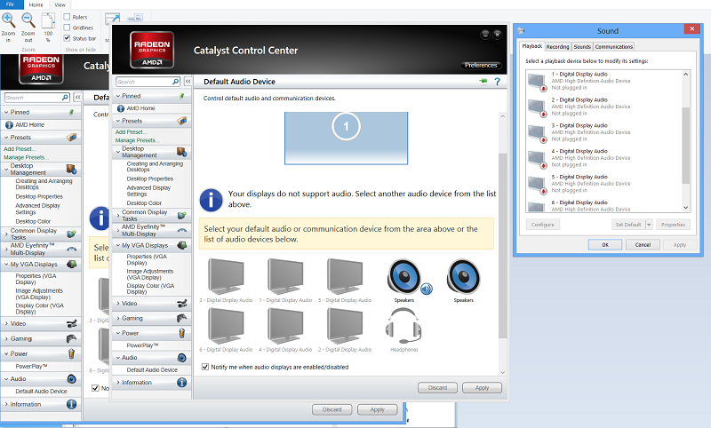Click the display 1 thumbnail preview

click(x=346, y=139)
